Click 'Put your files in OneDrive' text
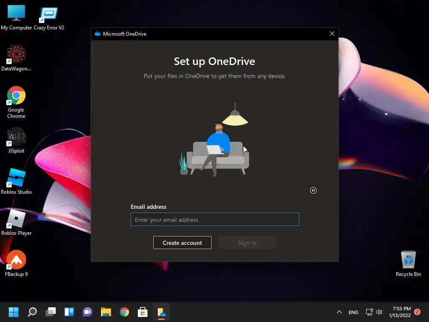Image resolution: width=429 pixels, height=322 pixels. (214, 76)
